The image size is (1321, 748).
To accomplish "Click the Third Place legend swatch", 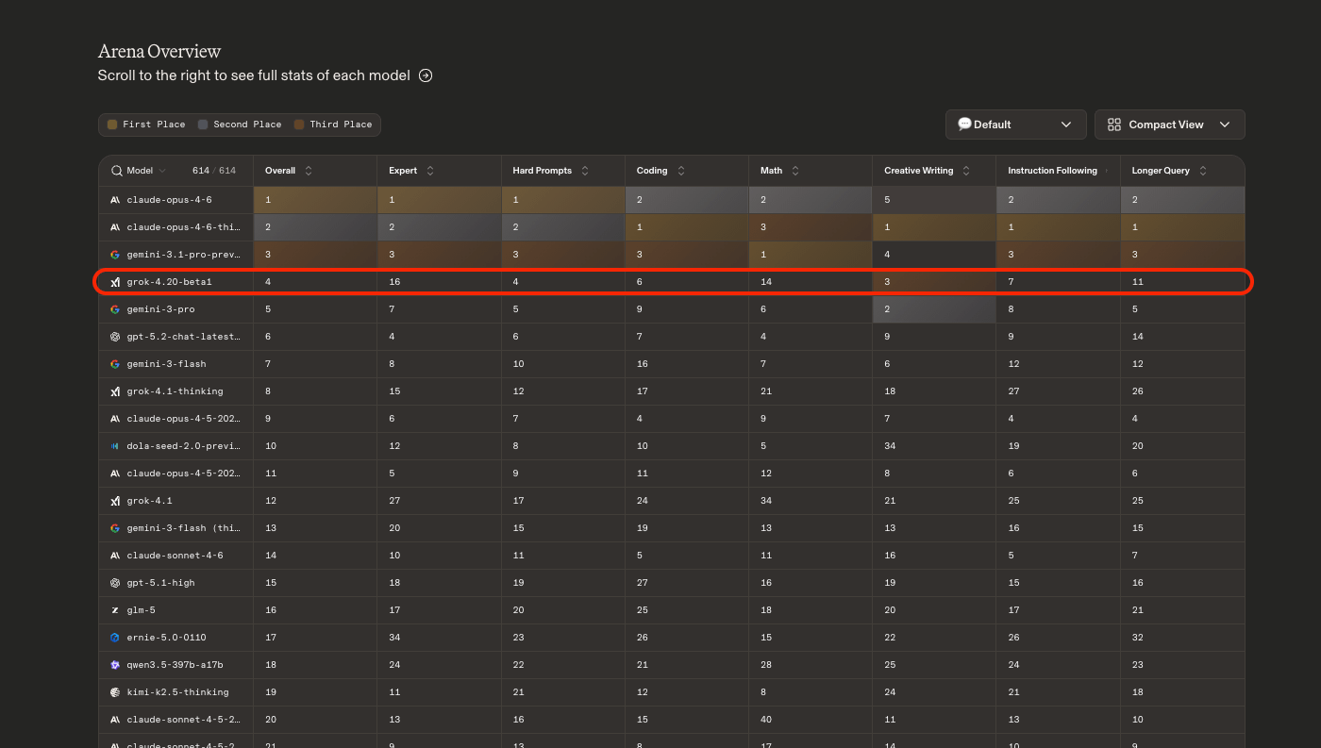I will 299,125.
